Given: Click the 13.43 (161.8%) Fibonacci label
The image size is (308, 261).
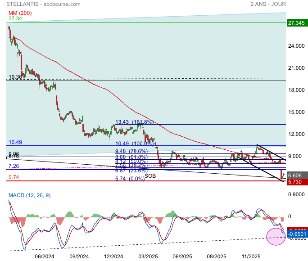Looking at the screenshot, I should point(135,121).
